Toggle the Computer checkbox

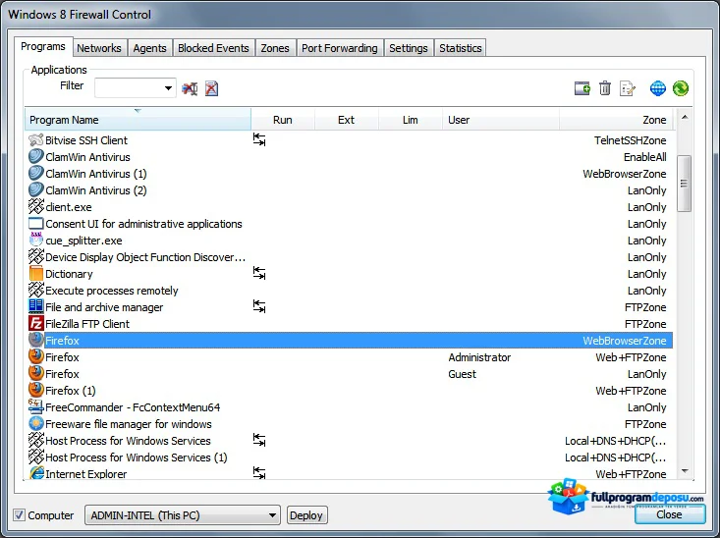19,515
